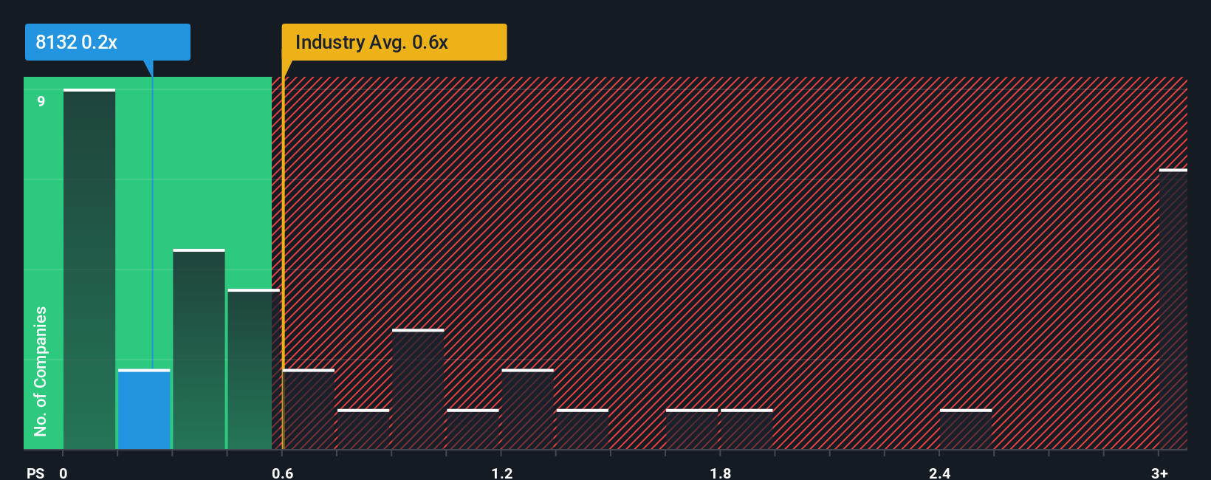Click the tallest bar at PS 0
The height and width of the screenshot is (480, 1211).
[89, 269]
